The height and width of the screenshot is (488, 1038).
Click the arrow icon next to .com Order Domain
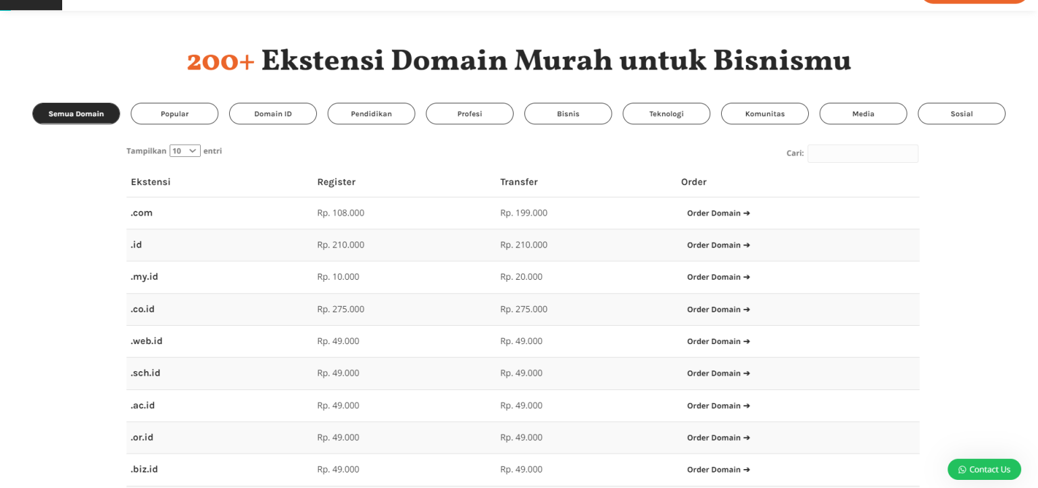click(747, 213)
